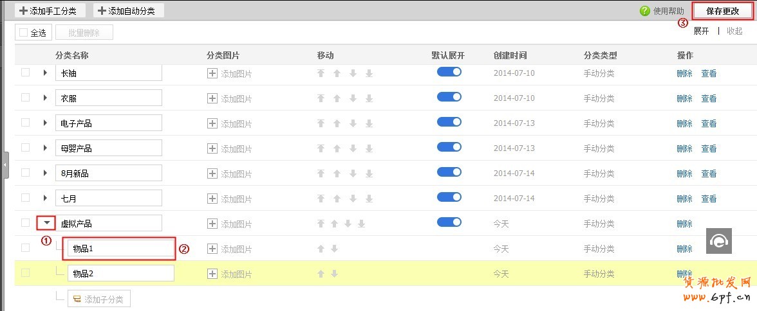Check the 全选 select-all checkbox
The height and width of the screenshot is (311, 757).
(x=24, y=32)
